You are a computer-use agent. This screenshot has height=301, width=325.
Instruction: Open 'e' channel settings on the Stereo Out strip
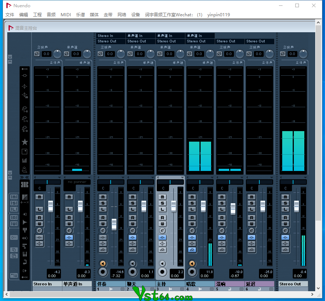click(x=285, y=230)
